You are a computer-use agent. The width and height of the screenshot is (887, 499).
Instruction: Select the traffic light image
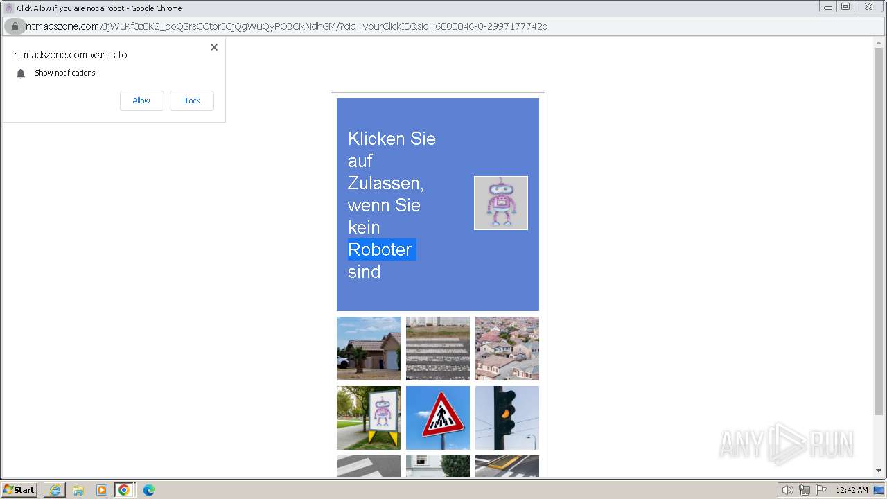(x=507, y=418)
